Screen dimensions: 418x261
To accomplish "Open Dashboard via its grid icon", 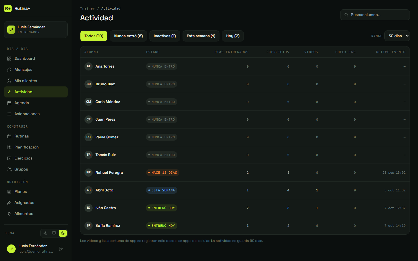I will 9,59.
